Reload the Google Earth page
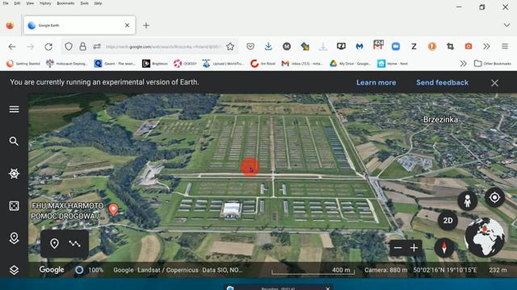 click(48, 47)
